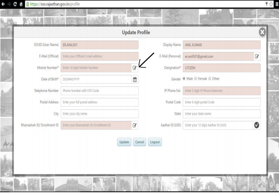Click the Mobile Number label
The height and width of the screenshot is (193, 279).
click(47, 68)
